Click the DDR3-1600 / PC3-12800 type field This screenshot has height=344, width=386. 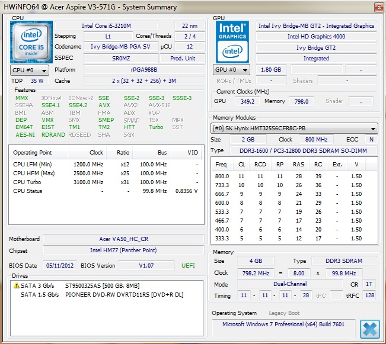304,151
